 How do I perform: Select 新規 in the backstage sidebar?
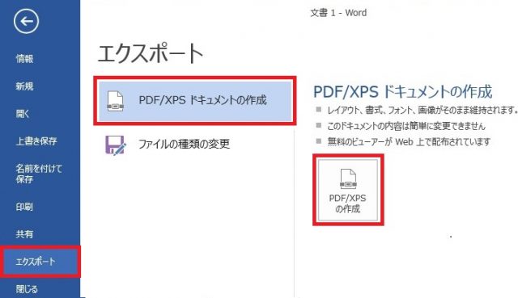[24, 86]
